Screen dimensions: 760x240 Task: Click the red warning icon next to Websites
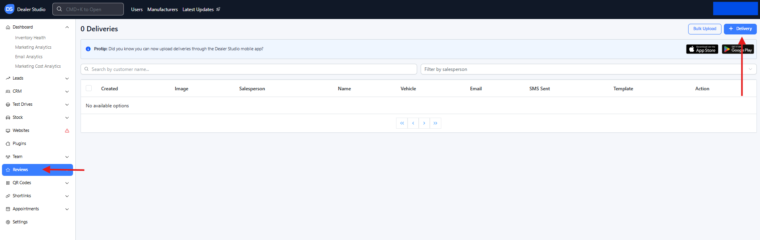point(67,131)
